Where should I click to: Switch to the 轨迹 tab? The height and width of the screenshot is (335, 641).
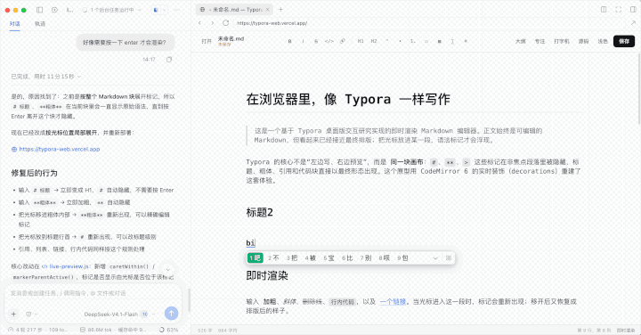40,24
